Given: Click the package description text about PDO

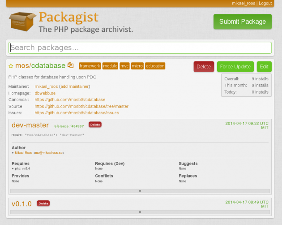Looking at the screenshot, I should pos(52,77).
